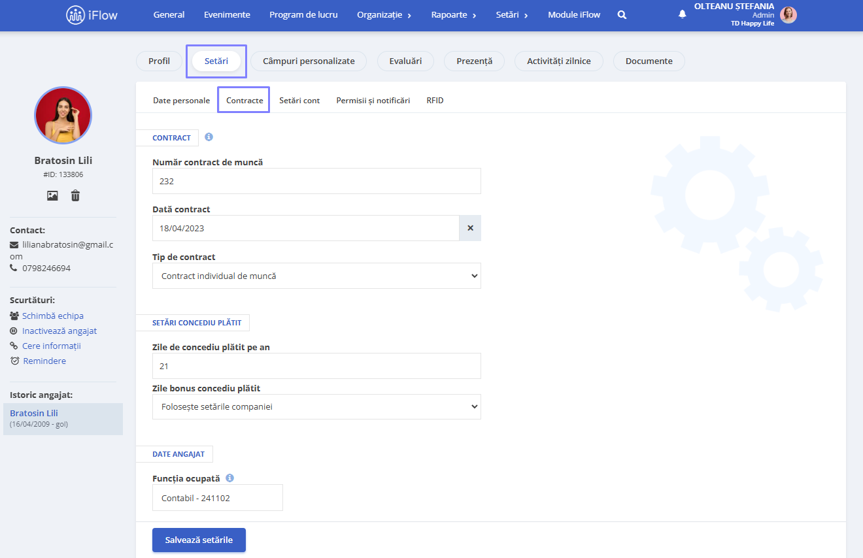Open Zile bonus concediu plătit dropdown
The height and width of the screenshot is (558, 863).
tap(316, 406)
